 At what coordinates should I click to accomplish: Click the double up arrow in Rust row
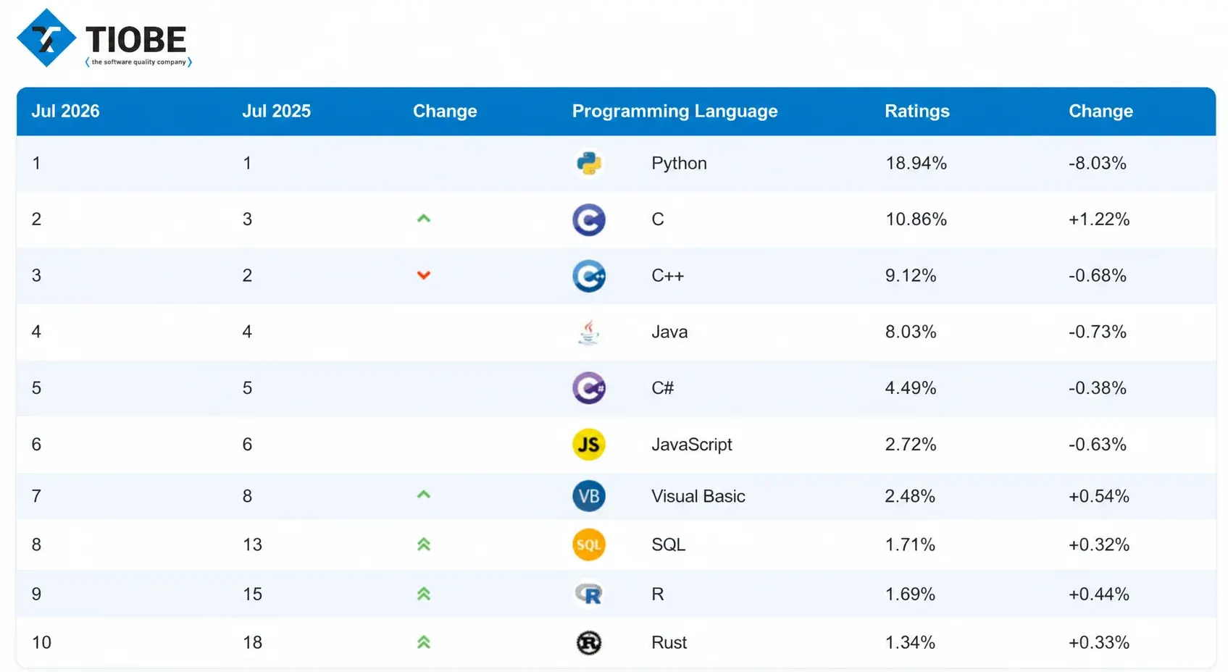pos(424,642)
